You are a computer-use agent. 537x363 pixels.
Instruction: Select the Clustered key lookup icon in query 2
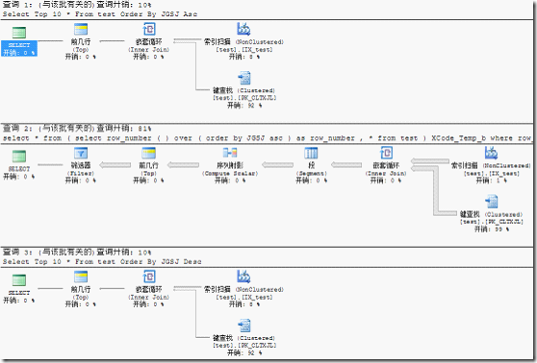492,202
